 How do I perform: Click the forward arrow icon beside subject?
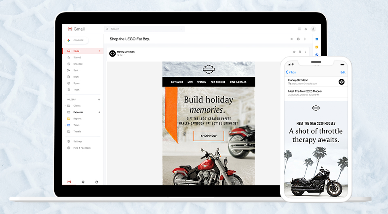click(x=291, y=39)
